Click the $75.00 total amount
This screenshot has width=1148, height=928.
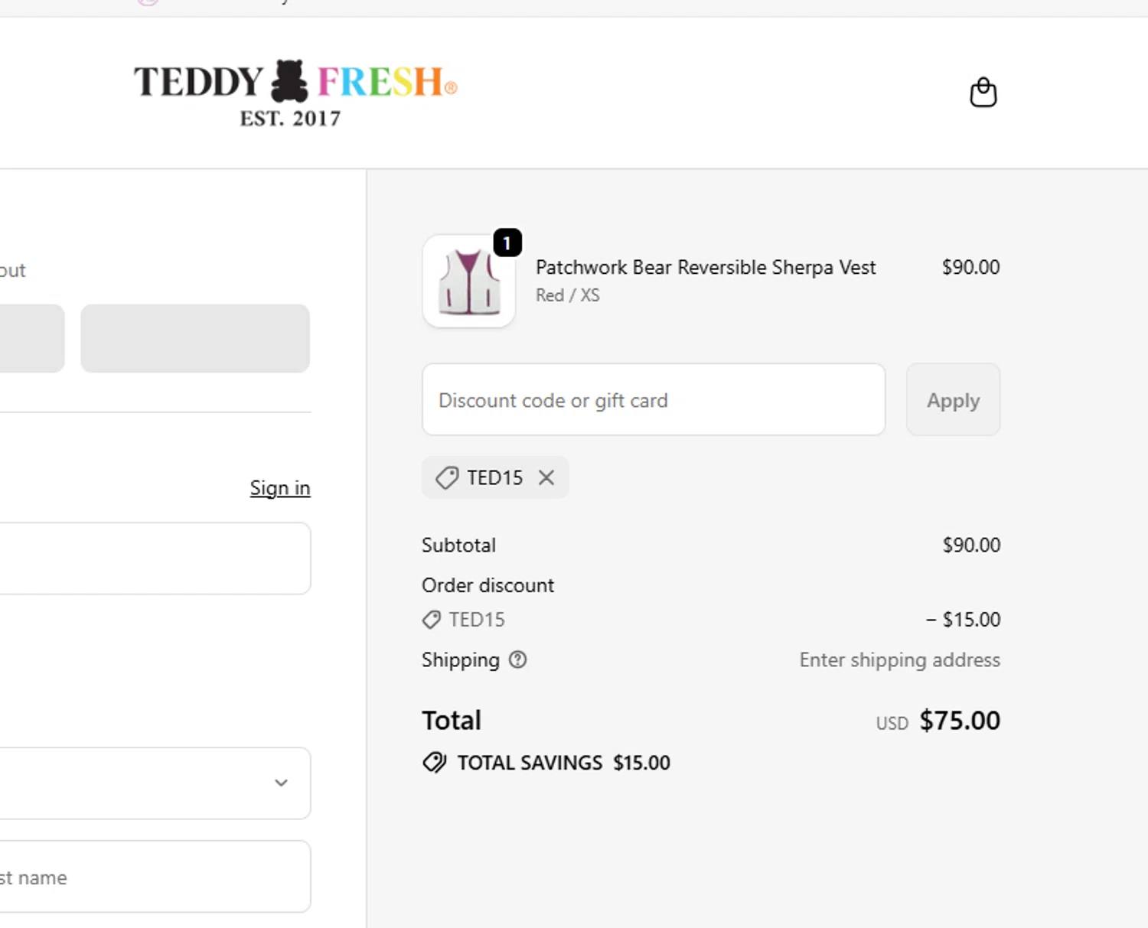click(959, 721)
